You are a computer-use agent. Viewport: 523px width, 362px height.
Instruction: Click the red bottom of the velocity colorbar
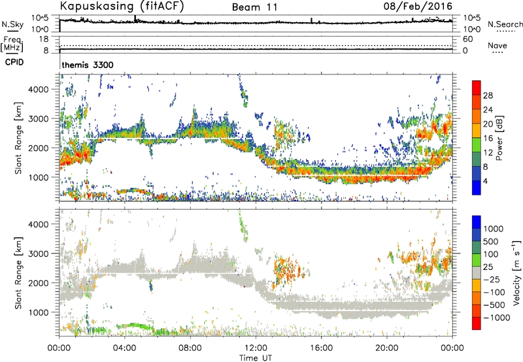click(477, 323)
